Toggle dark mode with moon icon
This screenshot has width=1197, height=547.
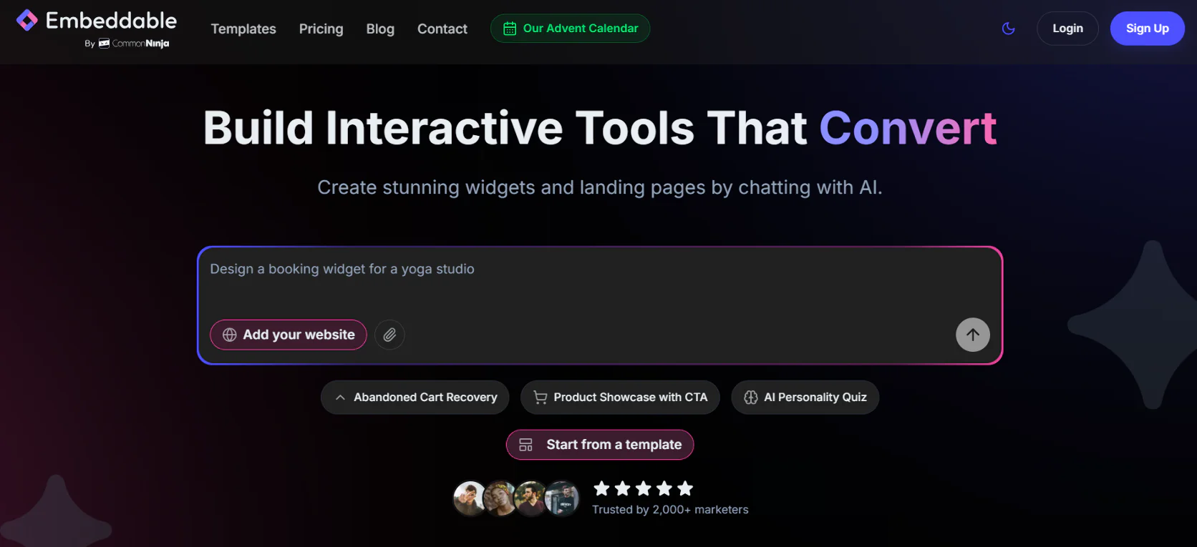tap(1008, 29)
